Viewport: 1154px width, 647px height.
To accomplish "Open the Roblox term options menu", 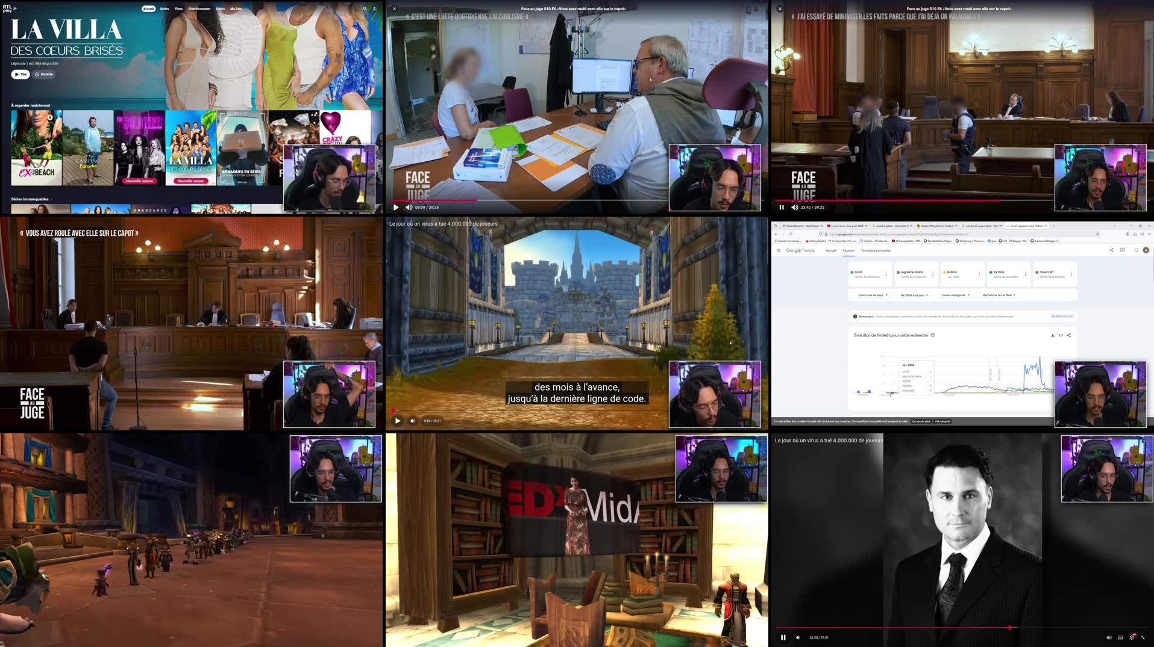I will pyautogui.click(x=979, y=274).
